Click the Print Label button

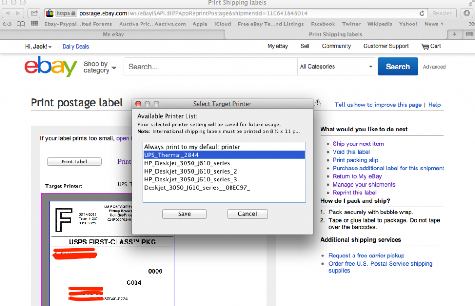pyautogui.click(x=74, y=162)
